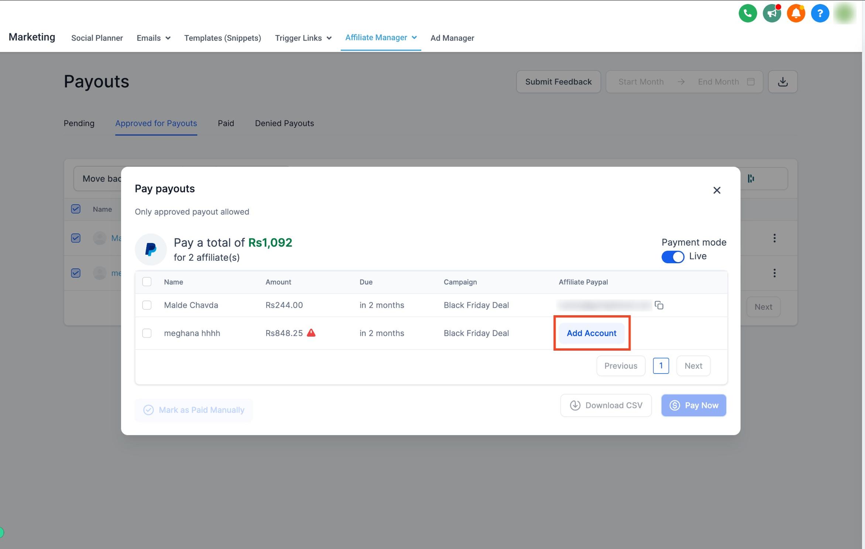Open the megaphone announcements icon
This screenshot has height=549, width=865.
tap(772, 14)
